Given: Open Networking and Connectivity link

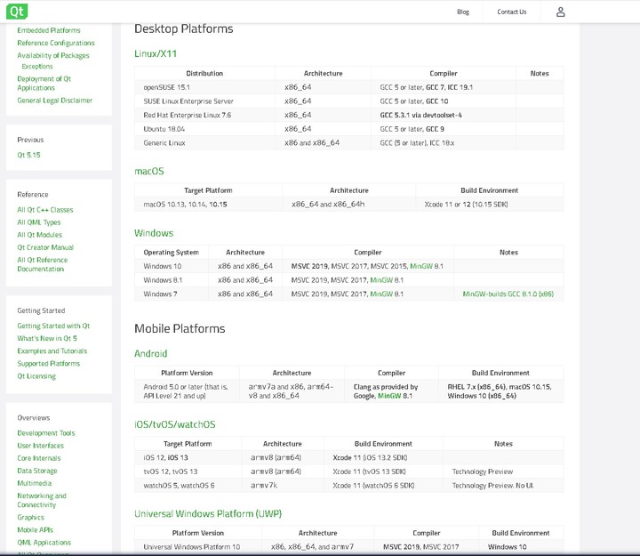Looking at the screenshot, I should point(42,501).
